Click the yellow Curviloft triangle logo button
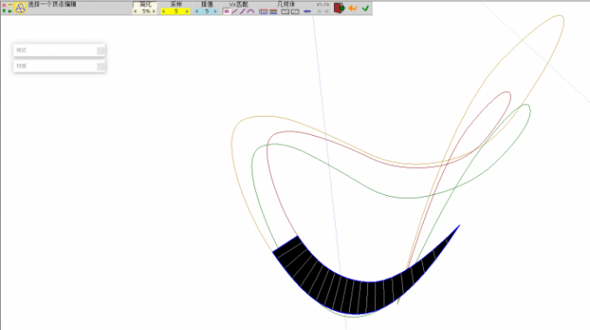The height and width of the screenshot is (330, 590). [x=20, y=8]
